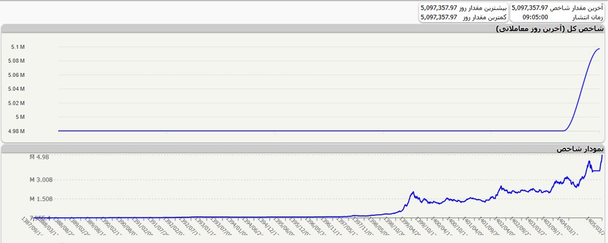
Task: Click the 1393/01 date on the time axis
Action: click(x=206, y=225)
